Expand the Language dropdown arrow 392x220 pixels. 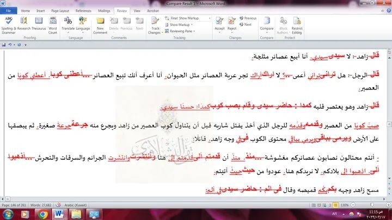pyautogui.click(x=83, y=33)
